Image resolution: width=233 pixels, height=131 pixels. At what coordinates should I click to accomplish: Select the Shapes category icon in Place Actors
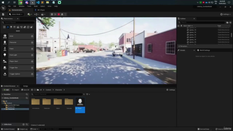15,27
